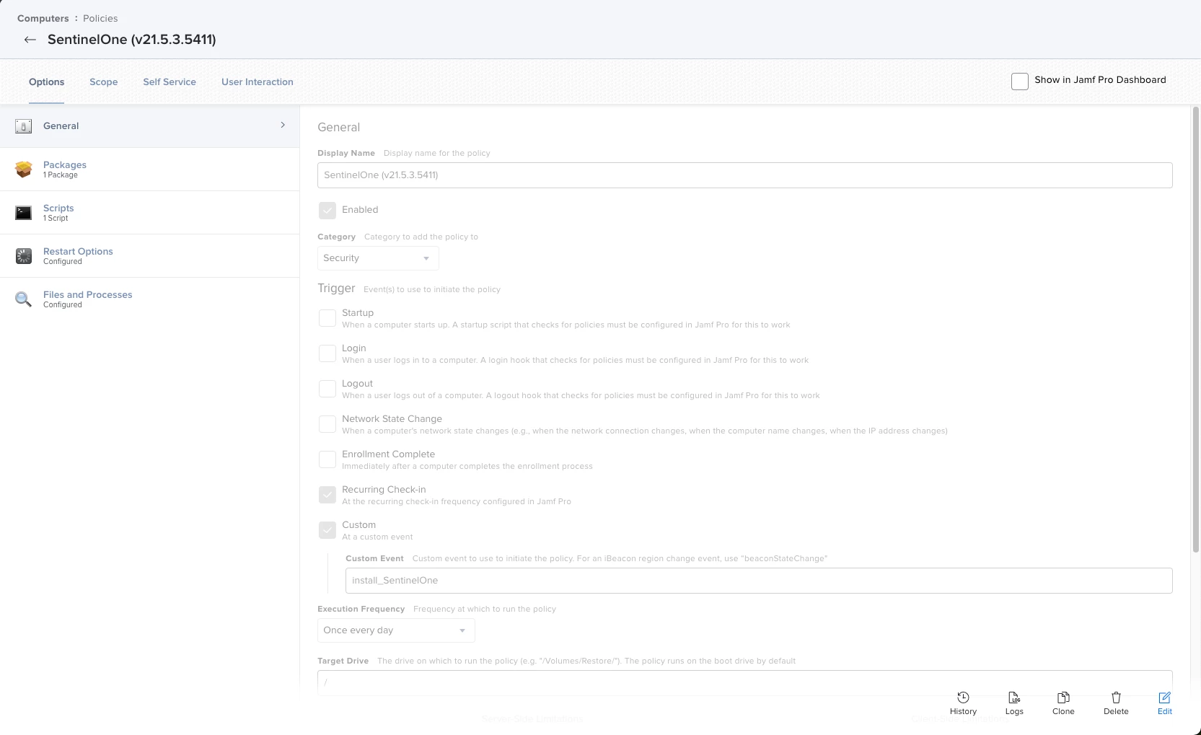The height and width of the screenshot is (735, 1201).
Task: Open the Category Security dropdown
Action: pos(378,258)
